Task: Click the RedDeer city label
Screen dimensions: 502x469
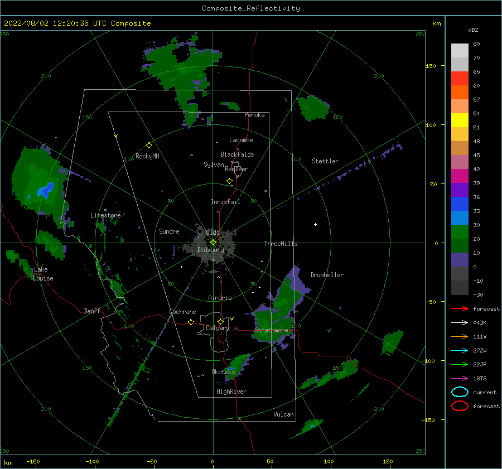Action: click(x=236, y=169)
